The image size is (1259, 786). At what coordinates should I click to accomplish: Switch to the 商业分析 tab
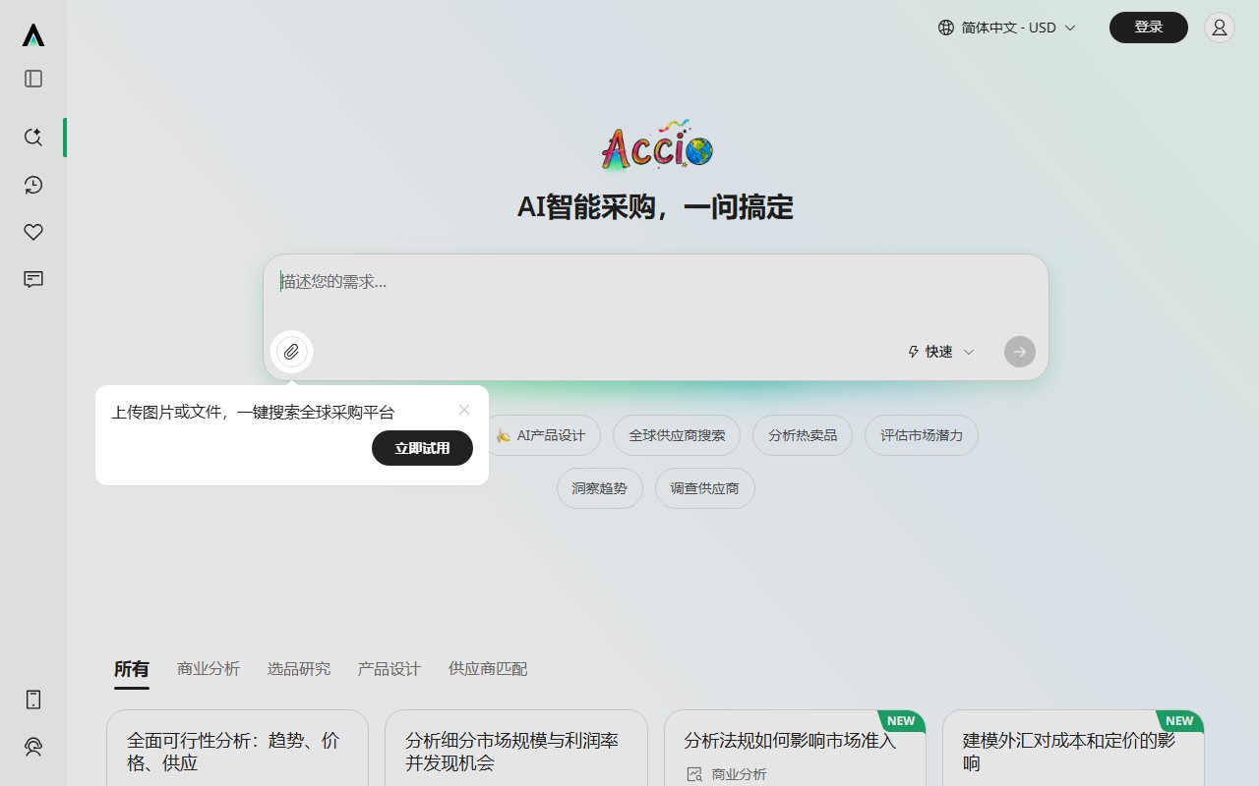(x=209, y=668)
